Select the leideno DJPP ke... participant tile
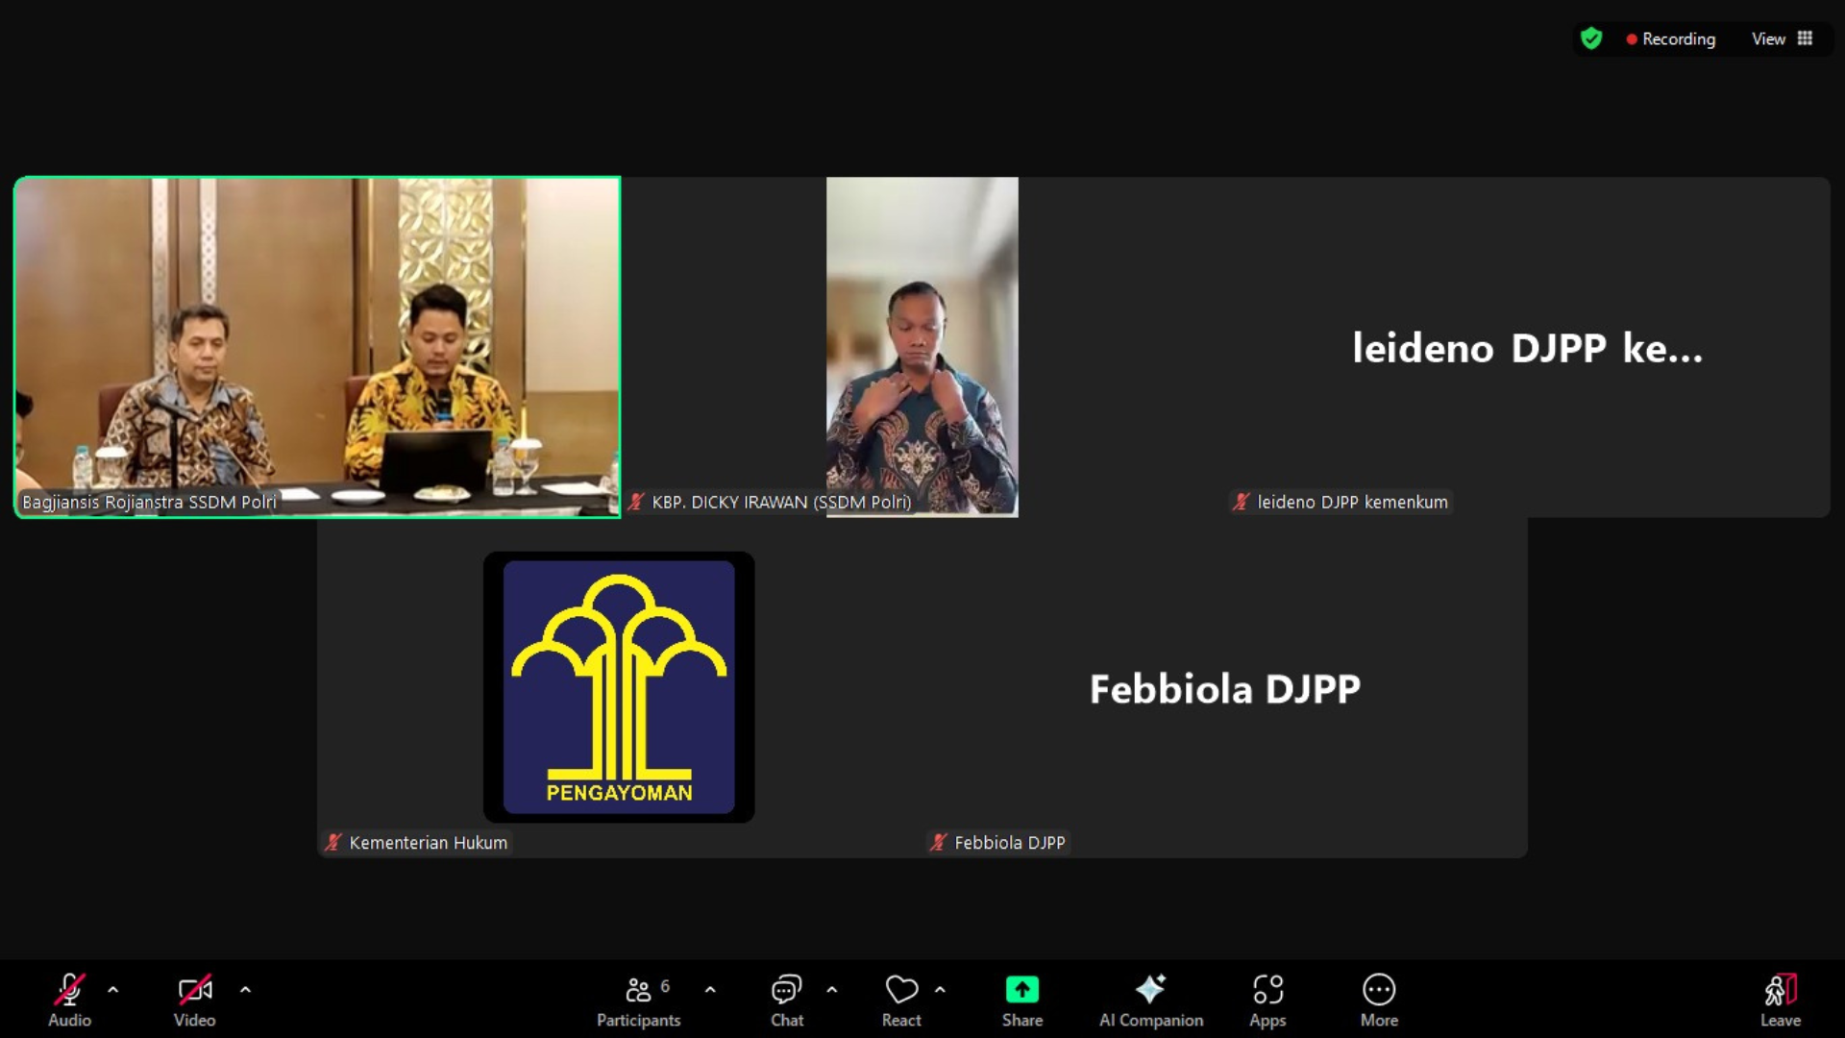Image resolution: width=1845 pixels, height=1038 pixels. pos(1527,347)
